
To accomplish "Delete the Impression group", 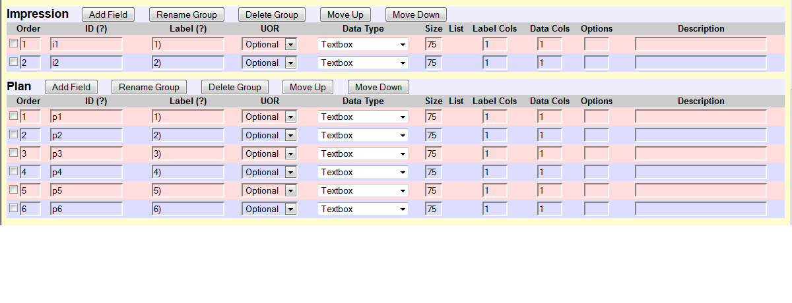I will pos(272,14).
